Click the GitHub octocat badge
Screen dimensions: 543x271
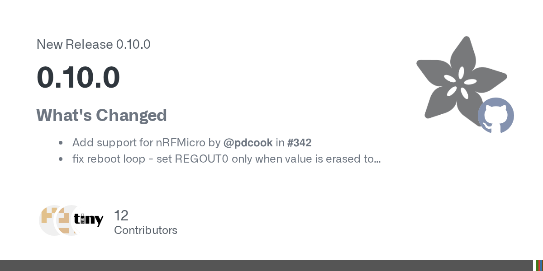click(x=496, y=116)
